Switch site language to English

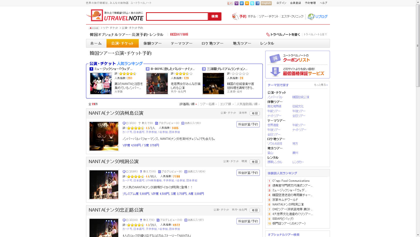pos(266,3)
